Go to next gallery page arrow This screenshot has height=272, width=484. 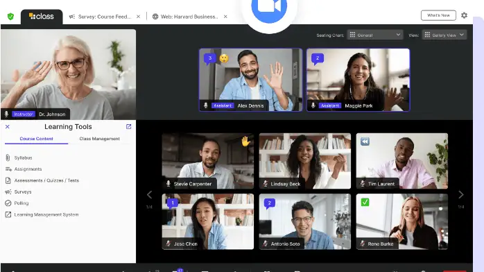pyautogui.click(x=461, y=195)
